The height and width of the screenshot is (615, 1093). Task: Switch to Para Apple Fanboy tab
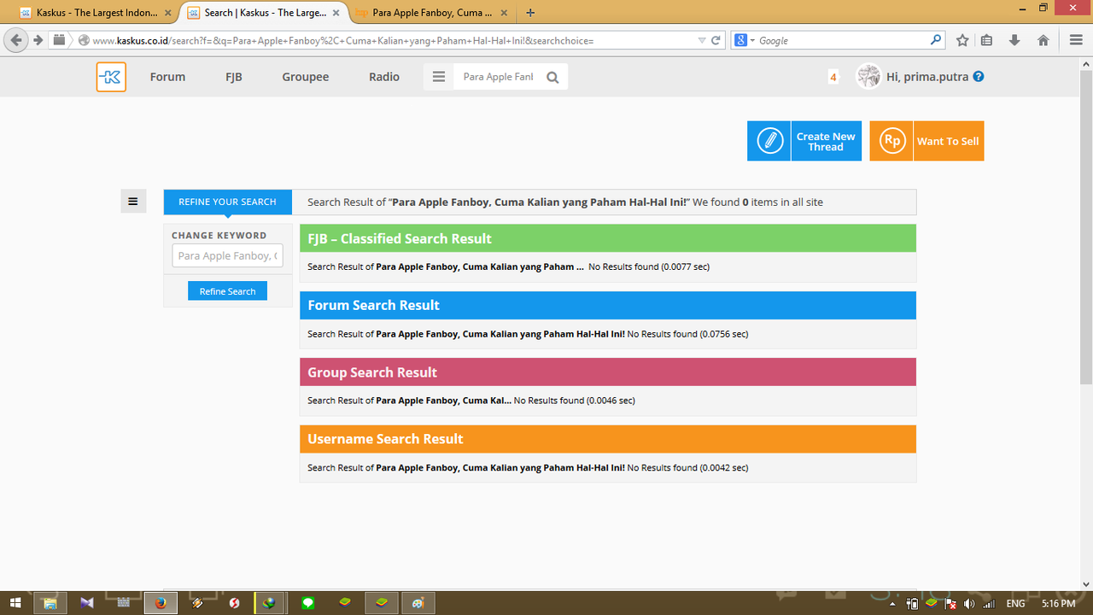(432, 13)
